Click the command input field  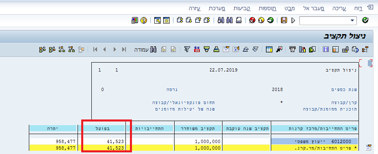[324, 20]
